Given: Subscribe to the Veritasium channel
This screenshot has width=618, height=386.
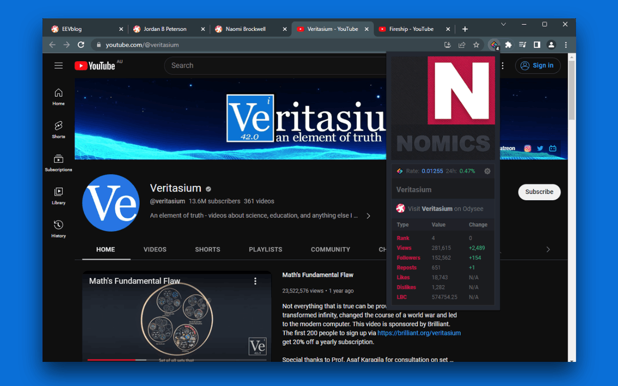Looking at the screenshot, I should (x=539, y=192).
